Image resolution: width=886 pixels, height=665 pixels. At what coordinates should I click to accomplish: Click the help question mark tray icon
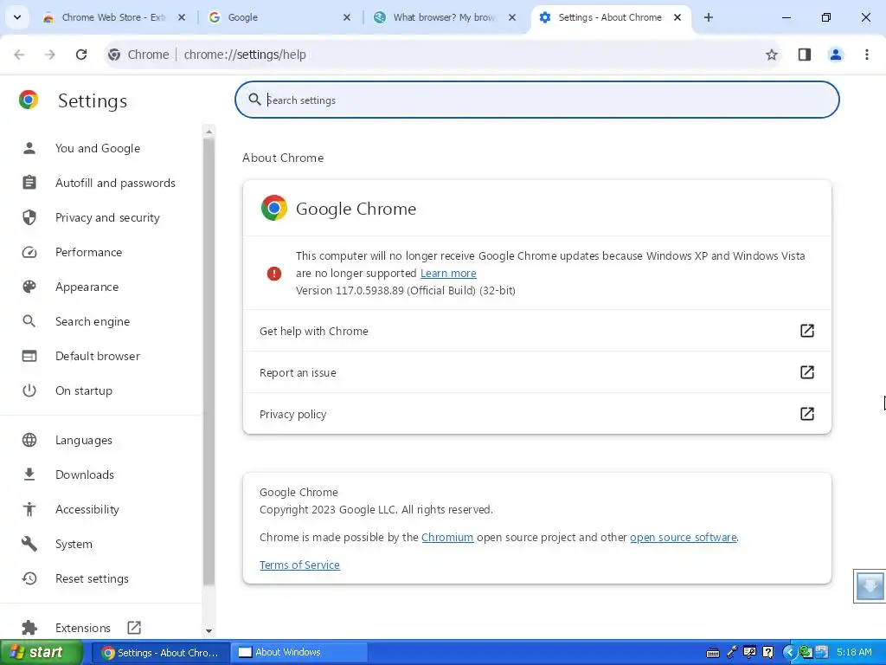[767, 652]
